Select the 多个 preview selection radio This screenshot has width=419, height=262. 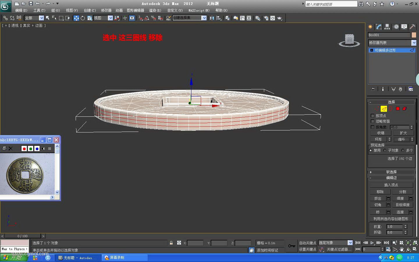[x=403, y=150]
